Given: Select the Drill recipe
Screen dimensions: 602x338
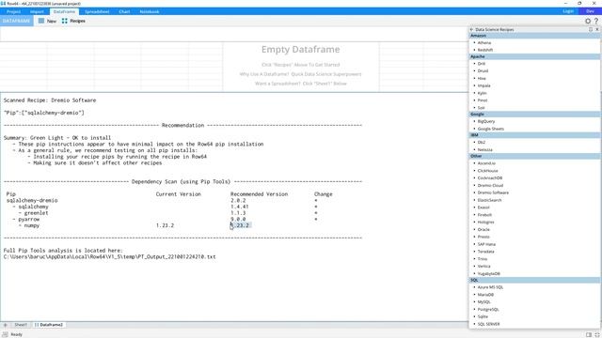Looking at the screenshot, I should (x=482, y=64).
